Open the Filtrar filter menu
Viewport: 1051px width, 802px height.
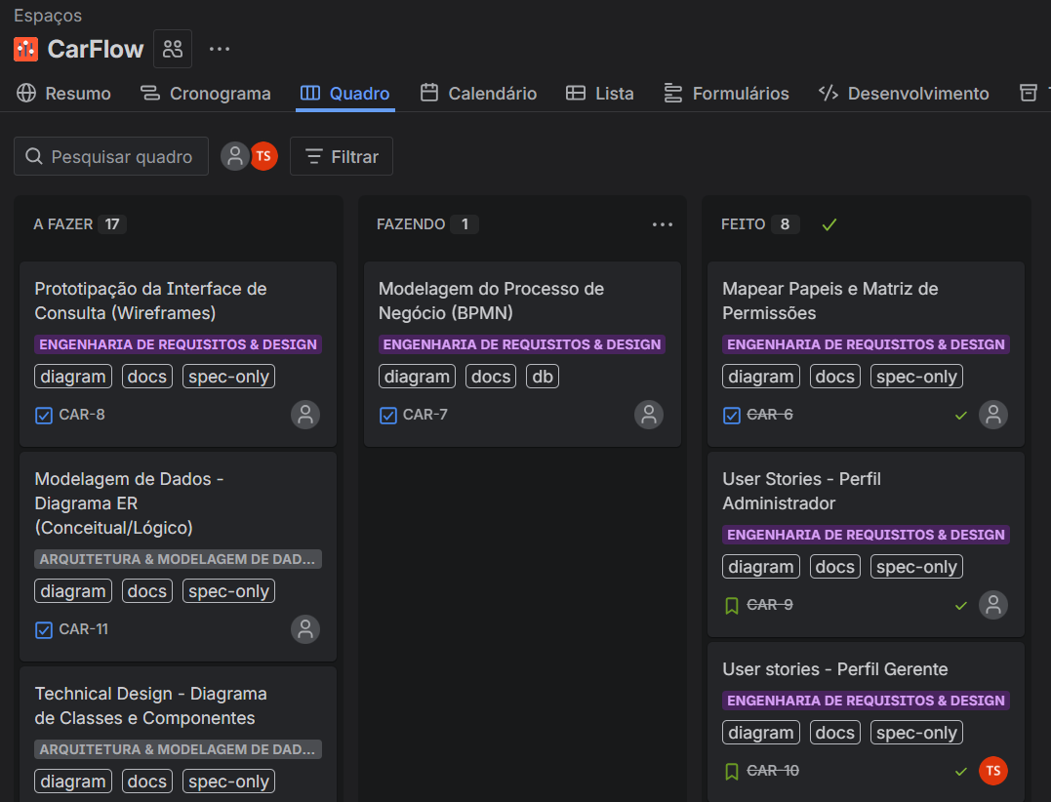point(342,156)
